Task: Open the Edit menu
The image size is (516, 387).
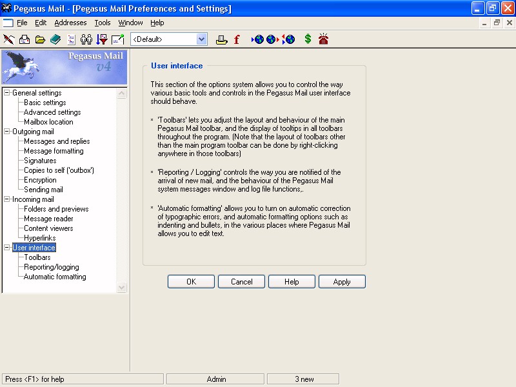Action: (41, 23)
